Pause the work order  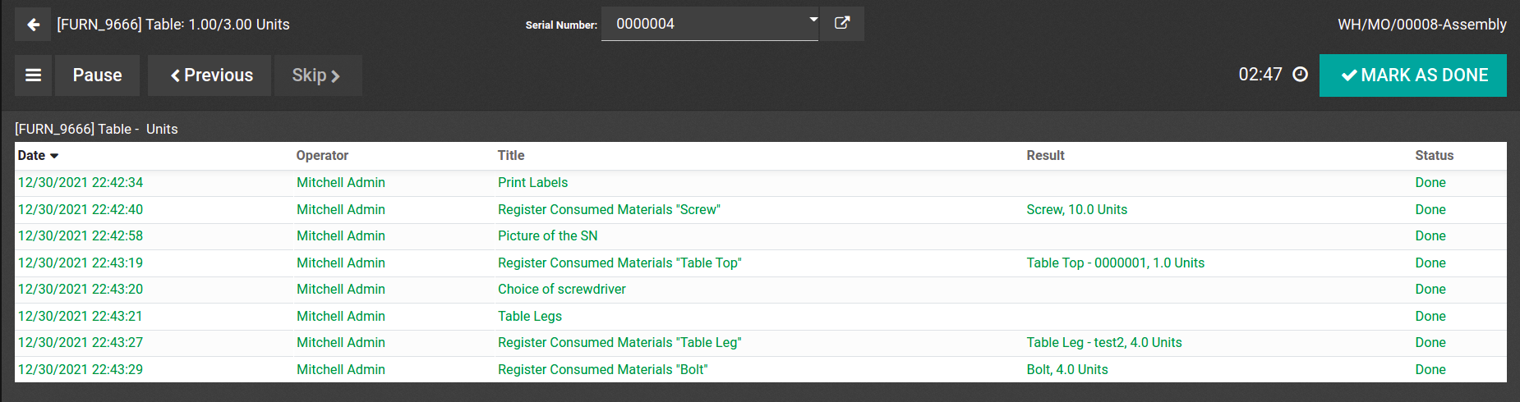coord(97,75)
